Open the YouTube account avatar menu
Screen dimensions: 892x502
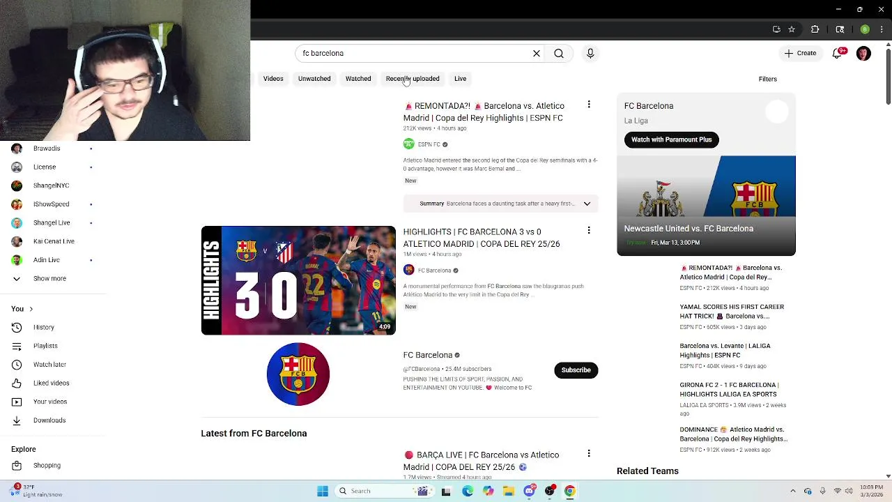coord(863,53)
